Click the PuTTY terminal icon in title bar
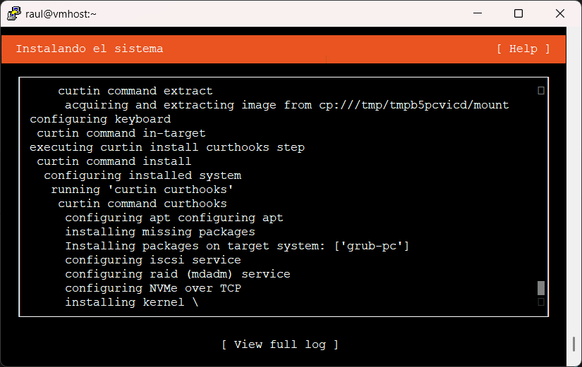This screenshot has width=582, height=367. click(13, 13)
